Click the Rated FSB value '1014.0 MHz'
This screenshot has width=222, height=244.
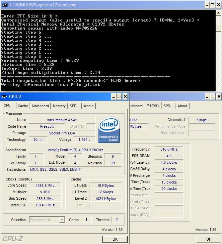pyautogui.click(x=45, y=205)
